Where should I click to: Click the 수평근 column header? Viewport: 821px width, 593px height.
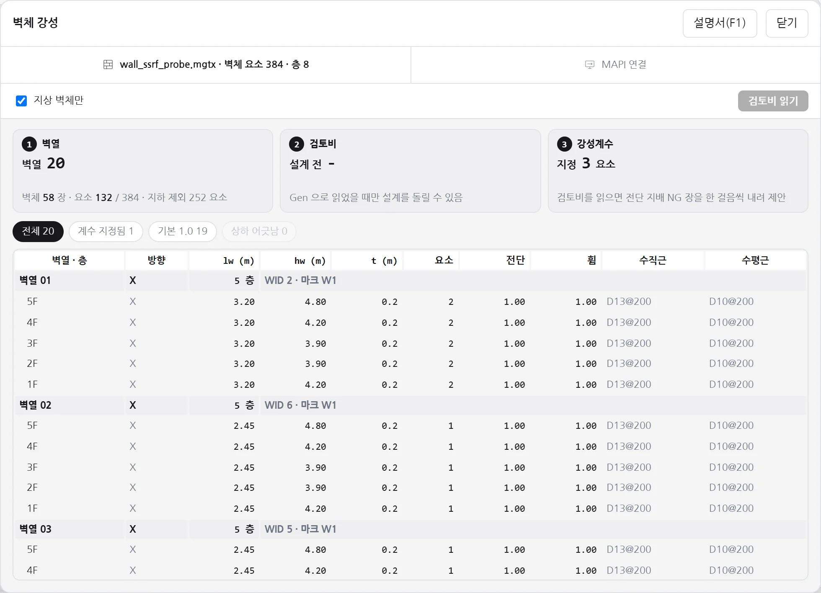[x=755, y=260]
